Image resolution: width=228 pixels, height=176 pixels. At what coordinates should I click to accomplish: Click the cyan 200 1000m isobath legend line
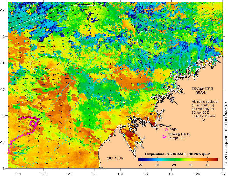point(112,161)
